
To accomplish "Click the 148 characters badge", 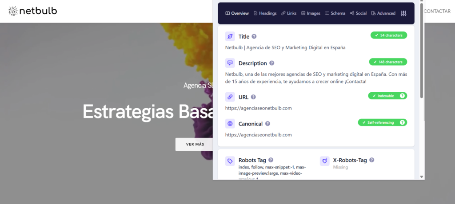I will 388,62.
